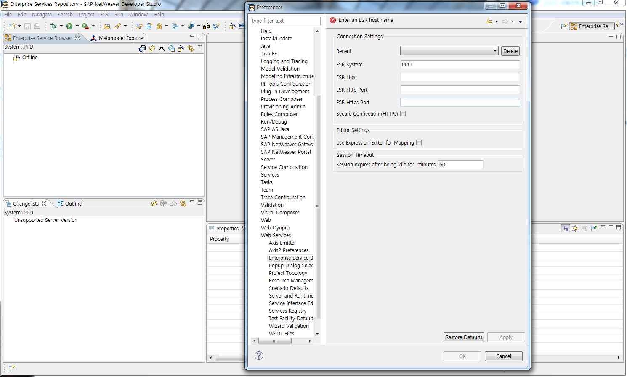The image size is (627, 377).
Task: Select Services Registry preference item
Action: pyautogui.click(x=287, y=311)
